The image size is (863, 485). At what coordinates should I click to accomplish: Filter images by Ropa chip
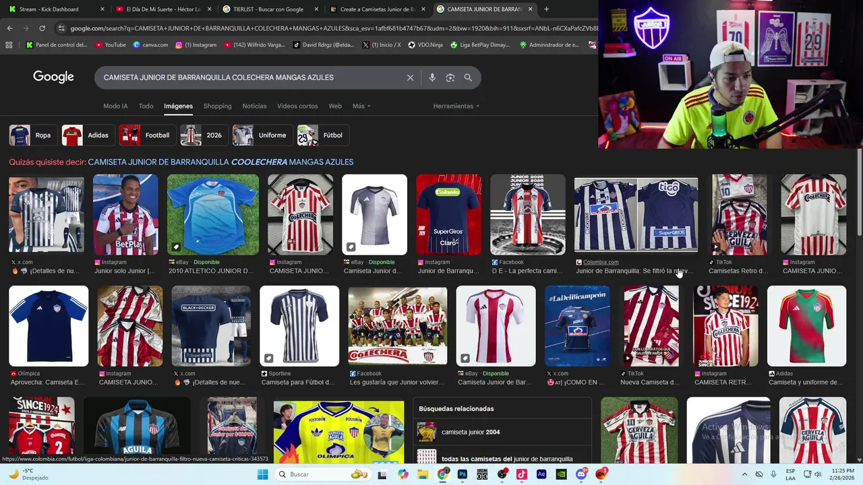32,135
